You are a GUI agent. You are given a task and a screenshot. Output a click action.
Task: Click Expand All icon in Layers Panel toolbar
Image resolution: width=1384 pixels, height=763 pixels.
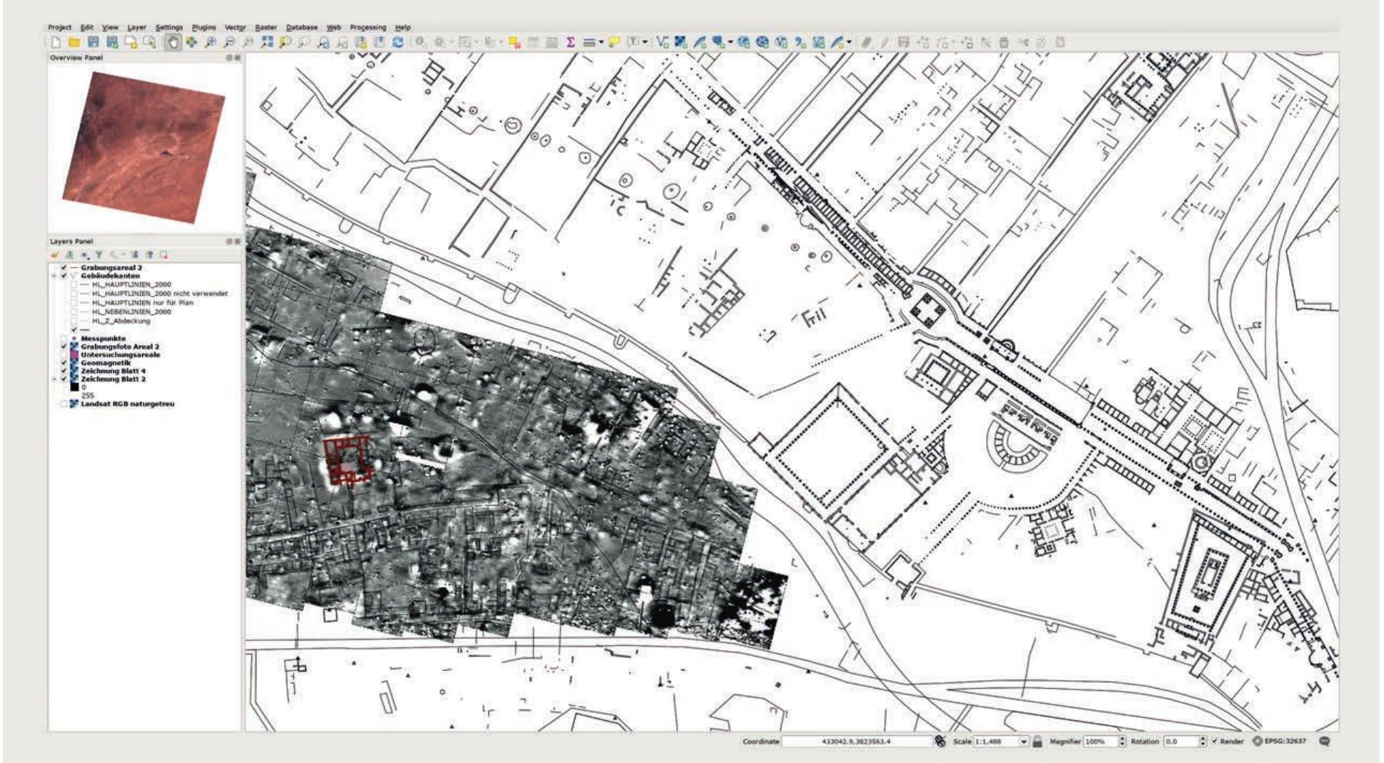click(134, 255)
